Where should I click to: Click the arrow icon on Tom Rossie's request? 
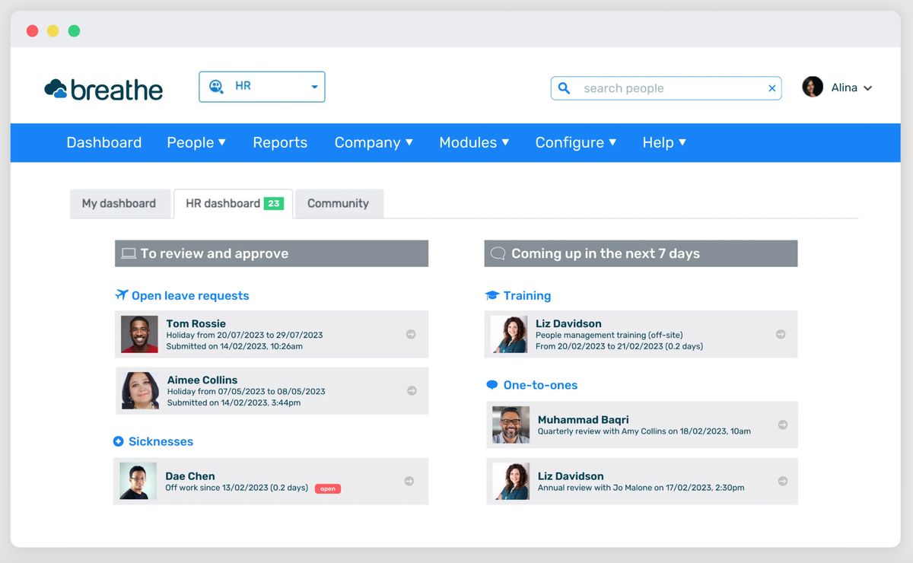coord(411,334)
